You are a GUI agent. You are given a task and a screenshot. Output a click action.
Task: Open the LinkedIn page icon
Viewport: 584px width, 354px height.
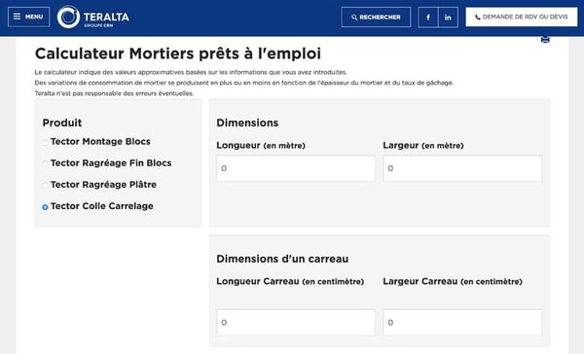pos(448,18)
